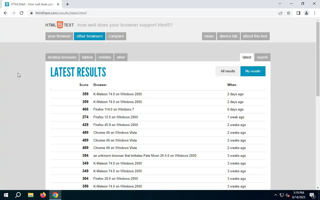Click score 364

[85, 178]
